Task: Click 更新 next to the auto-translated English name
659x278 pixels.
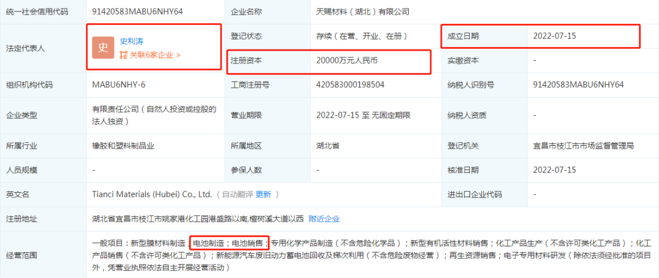Action: point(264,194)
